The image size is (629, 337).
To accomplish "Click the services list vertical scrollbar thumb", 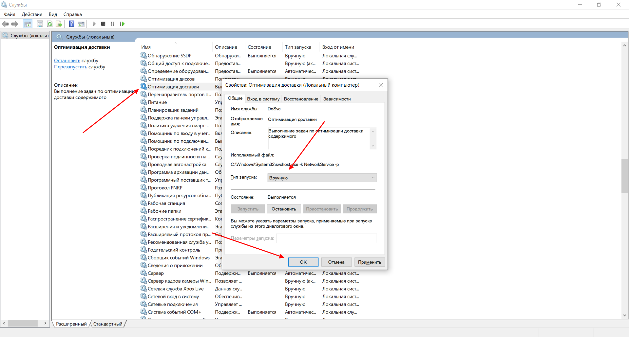I will coord(624,176).
